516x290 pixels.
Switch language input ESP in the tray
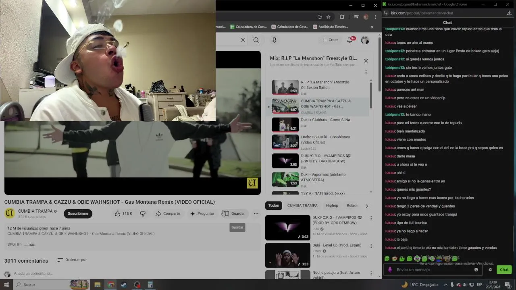click(x=480, y=285)
